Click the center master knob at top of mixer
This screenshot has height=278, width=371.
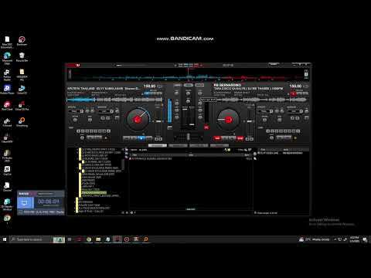coord(189,93)
